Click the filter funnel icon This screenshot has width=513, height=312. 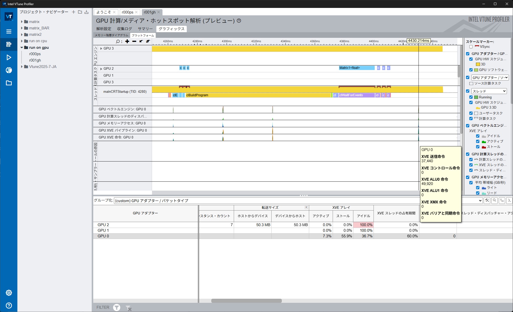(116, 307)
